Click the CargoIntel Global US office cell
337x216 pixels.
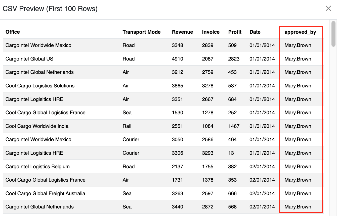pos(29,59)
